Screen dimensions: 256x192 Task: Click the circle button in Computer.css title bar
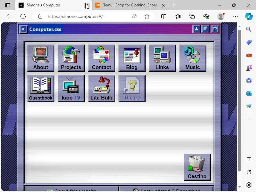pyautogui.click(x=215, y=29)
